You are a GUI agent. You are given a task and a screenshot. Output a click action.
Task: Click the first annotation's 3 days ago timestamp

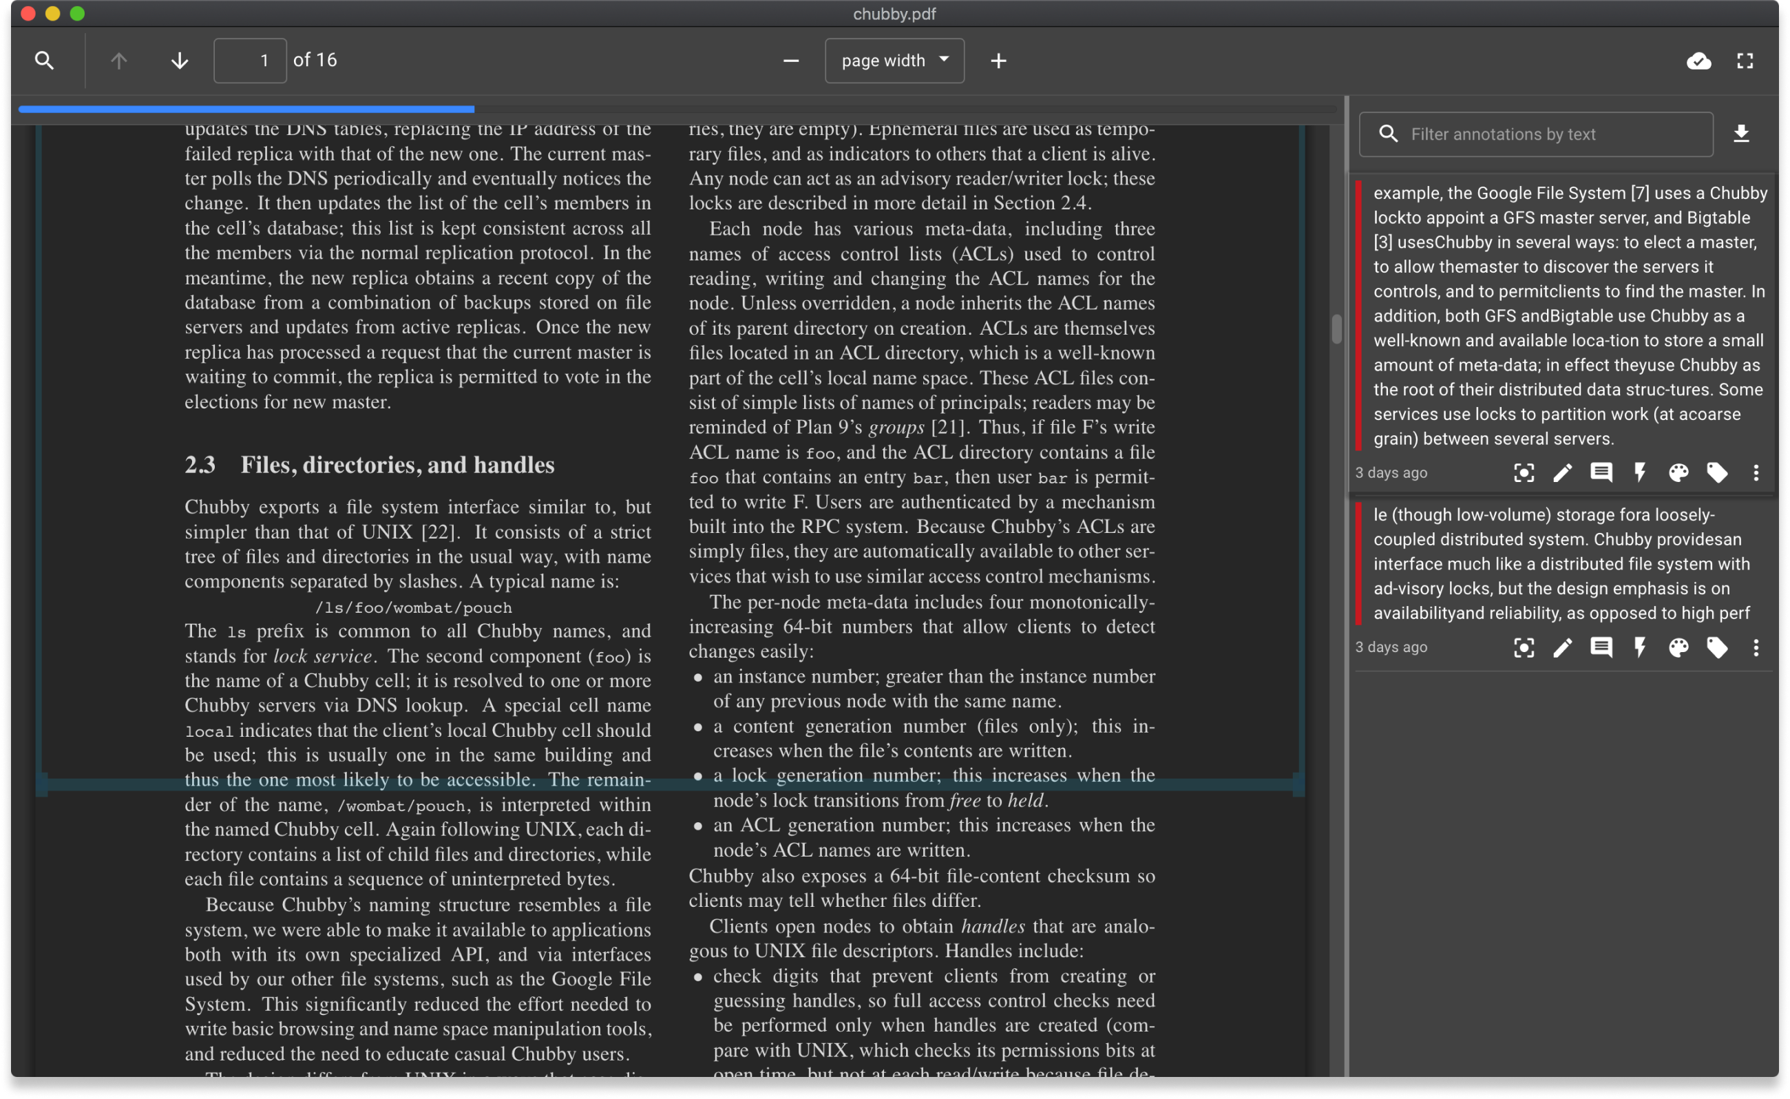(1390, 472)
